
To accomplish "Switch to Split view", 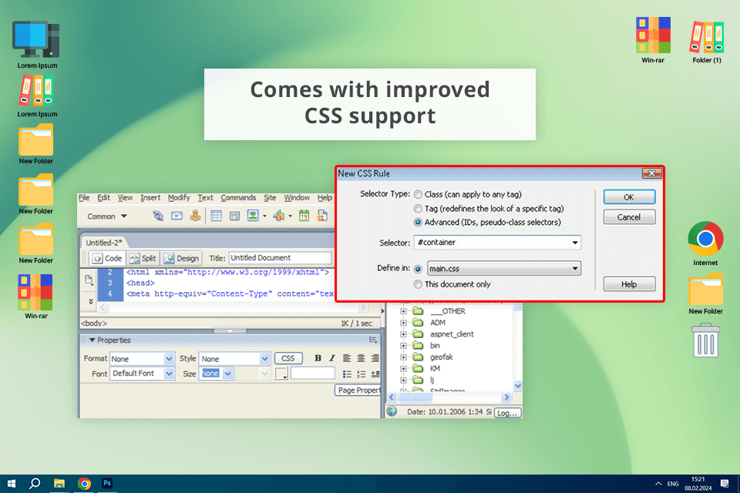I will click(x=143, y=258).
